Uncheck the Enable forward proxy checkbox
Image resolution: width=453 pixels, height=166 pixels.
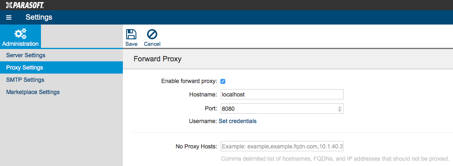pos(223,81)
